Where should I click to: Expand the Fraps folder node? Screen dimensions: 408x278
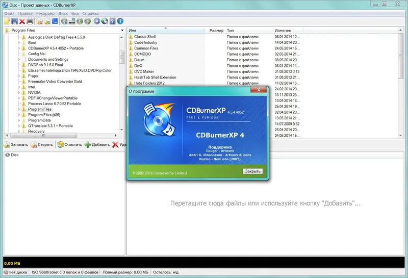click(19, 76)
